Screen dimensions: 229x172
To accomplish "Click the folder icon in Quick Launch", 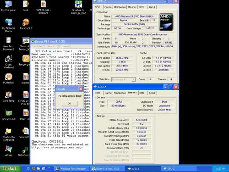I will (38, 168).
